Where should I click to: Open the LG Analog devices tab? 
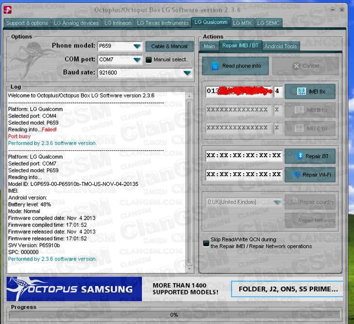coord(76,23)
